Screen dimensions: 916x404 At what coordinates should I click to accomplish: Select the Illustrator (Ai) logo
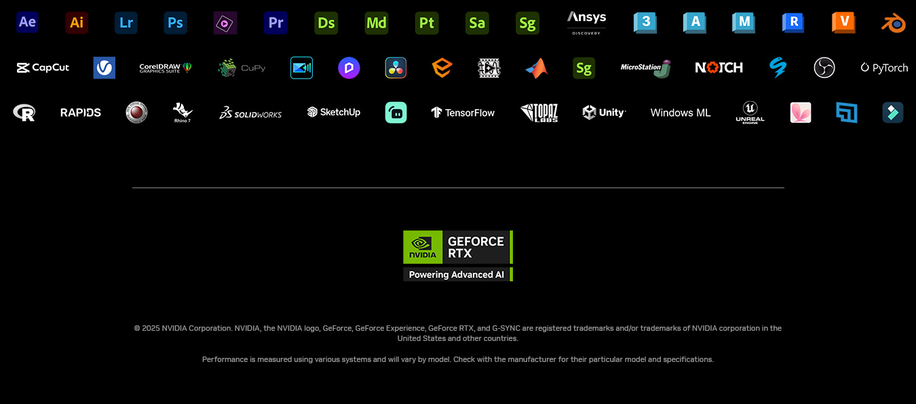(77, 22)
